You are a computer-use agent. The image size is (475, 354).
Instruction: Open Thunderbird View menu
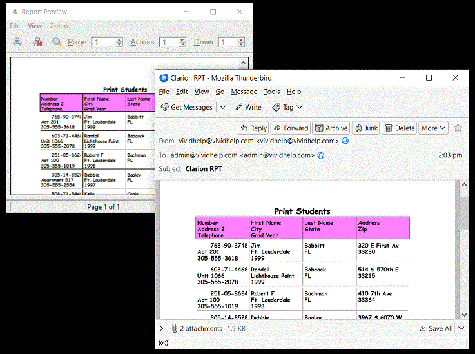[x=202, y=92]
